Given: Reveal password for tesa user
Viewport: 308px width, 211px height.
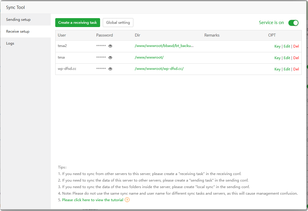Looking at the screenshot, I should point(110,57).
